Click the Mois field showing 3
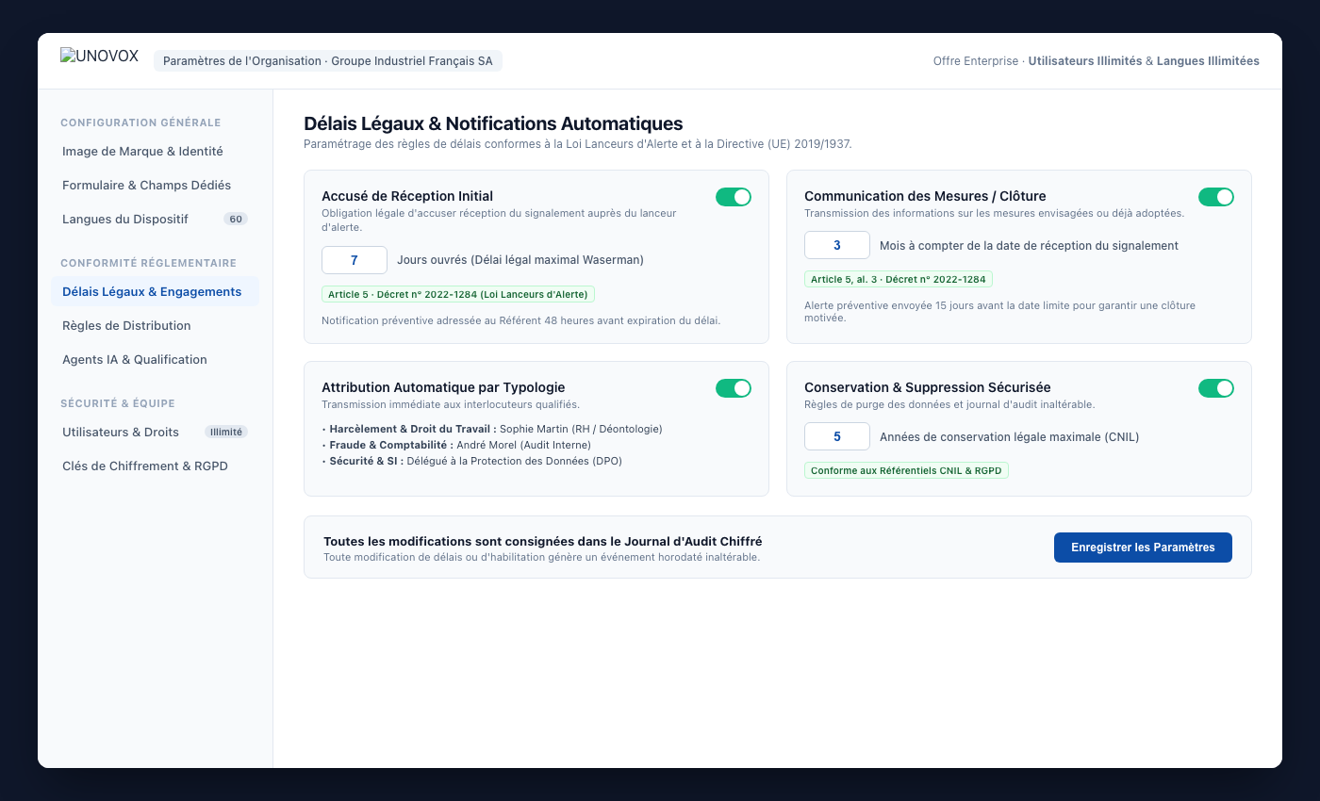Viewport: 1320px width, 801px height. [x=837, y=246]
